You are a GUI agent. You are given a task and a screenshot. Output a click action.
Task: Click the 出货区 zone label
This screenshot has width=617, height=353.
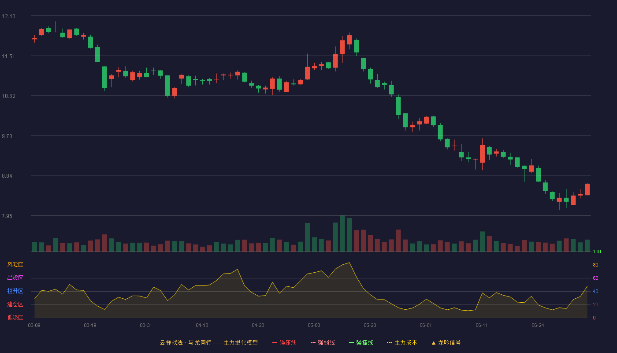15,278
